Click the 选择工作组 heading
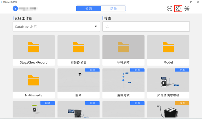 tap(23, 18)
